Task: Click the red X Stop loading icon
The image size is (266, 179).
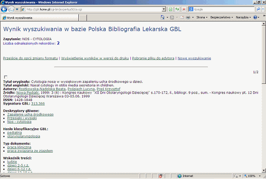Action: (x=184, y=9)
